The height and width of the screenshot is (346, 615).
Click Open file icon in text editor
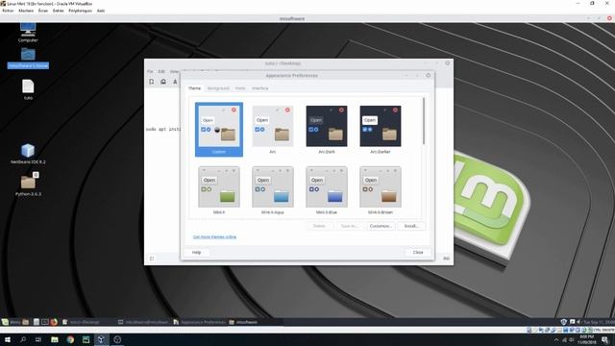coord(163,82)
